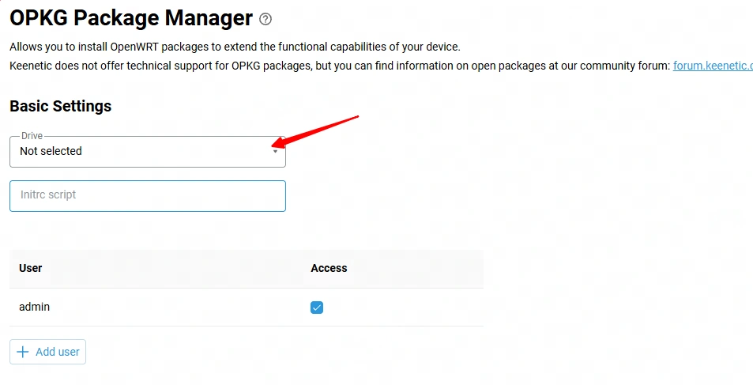Expand the Drive selection combo box
The width and height of the screenshot is (753, 385).
coord(148,152)
